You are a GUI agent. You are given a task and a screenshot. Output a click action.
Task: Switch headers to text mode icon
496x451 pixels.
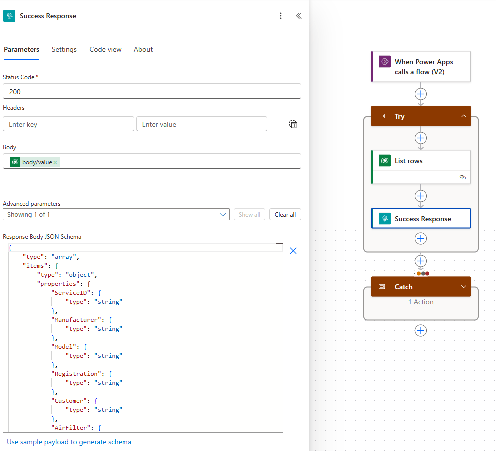(x=293, y=124)
